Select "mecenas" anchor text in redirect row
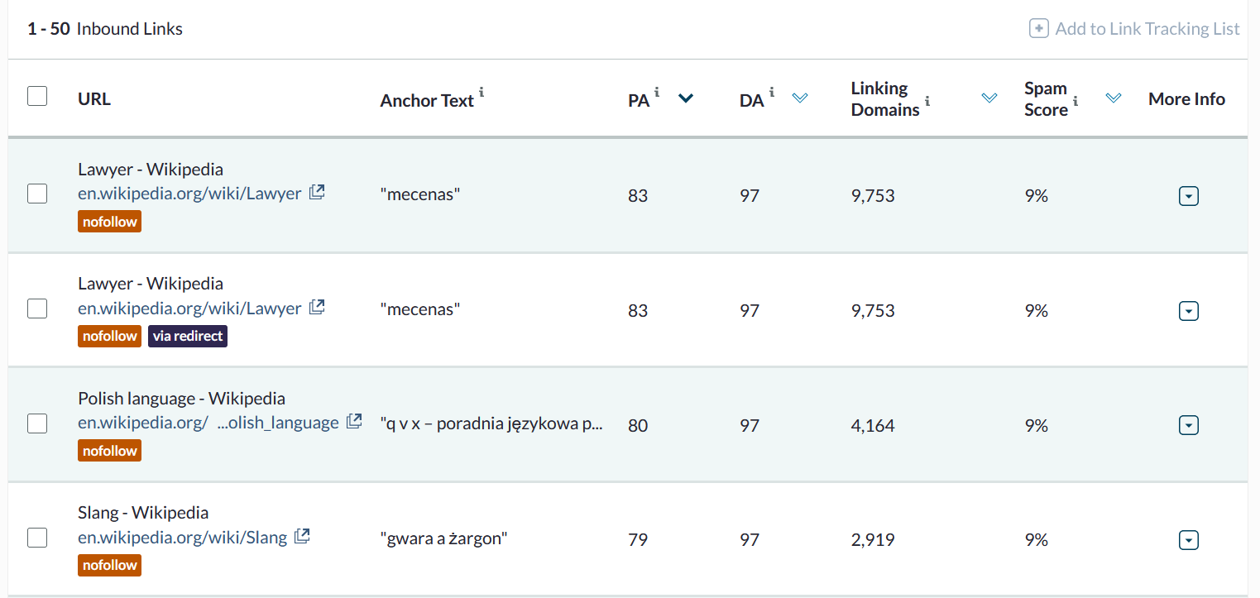Screen dimensions: 1260x598 (419, 310)
